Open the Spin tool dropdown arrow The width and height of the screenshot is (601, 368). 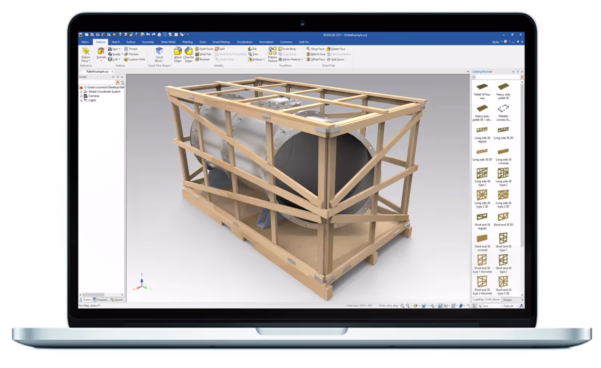tap(120, 48)
